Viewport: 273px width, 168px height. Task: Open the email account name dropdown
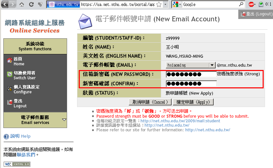point(212,65)
